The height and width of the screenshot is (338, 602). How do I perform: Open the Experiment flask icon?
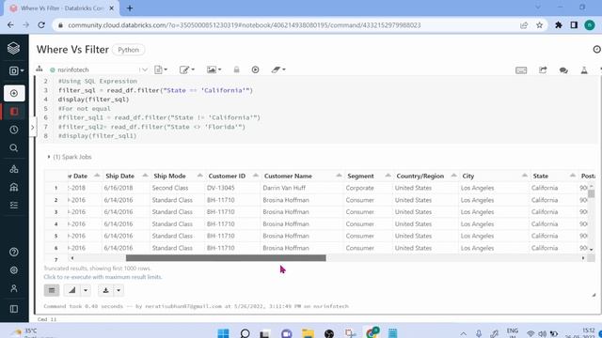pos(584,70)
